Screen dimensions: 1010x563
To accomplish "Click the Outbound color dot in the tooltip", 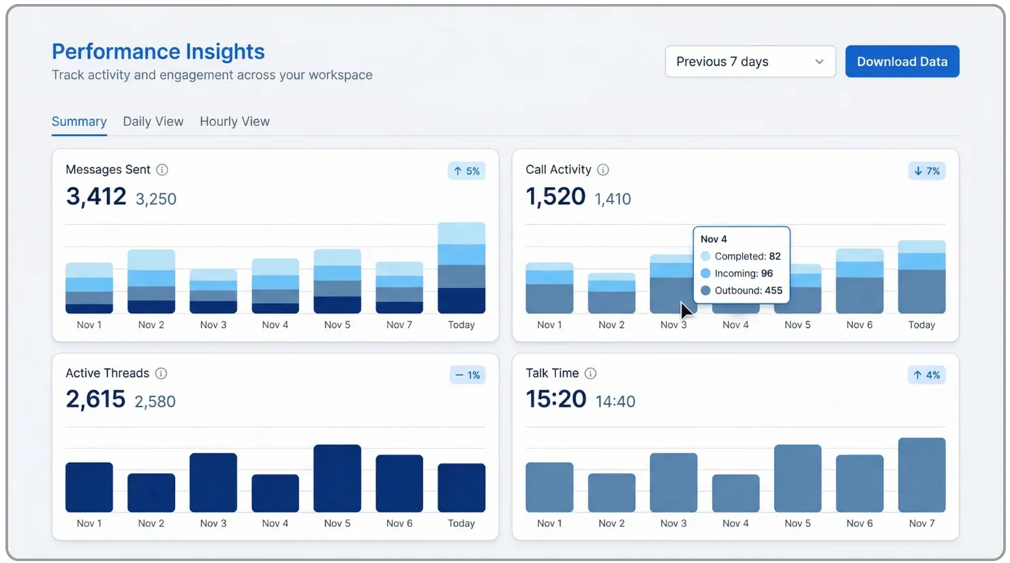I will pos(705,291).
